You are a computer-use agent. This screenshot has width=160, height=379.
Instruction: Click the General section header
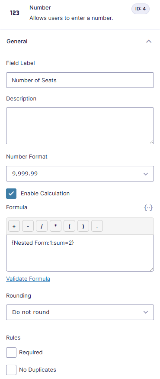point(80,41)
